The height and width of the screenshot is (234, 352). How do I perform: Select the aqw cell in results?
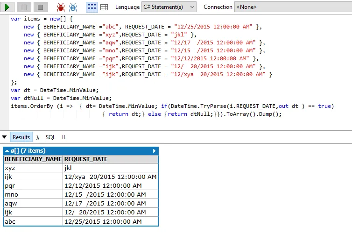(x=33, y=203)
